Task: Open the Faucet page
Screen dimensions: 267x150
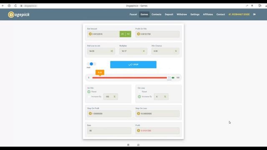Action: (x=133, y=15)
